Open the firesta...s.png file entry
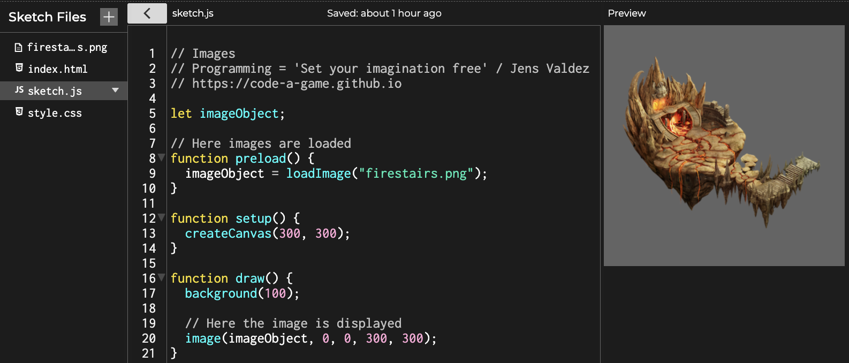 (67, 48)
